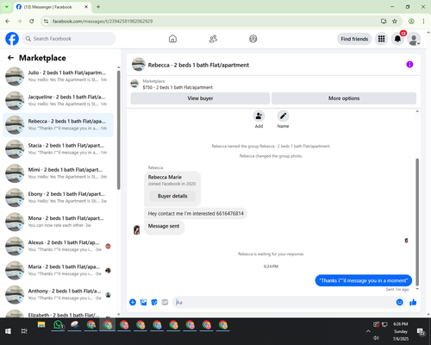Click the Search Facebook field
431x345 pixels.
click(x=69, y=39)
